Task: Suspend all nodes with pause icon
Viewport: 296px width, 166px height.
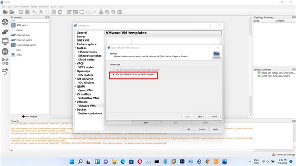Action: coord(47,12)
